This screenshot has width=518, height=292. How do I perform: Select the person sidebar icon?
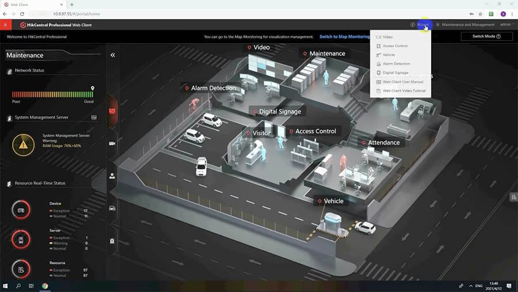112,176
